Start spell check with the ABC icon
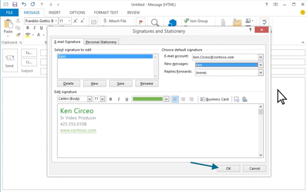Screen dimensions: 307x192 (x=264, y=22)
